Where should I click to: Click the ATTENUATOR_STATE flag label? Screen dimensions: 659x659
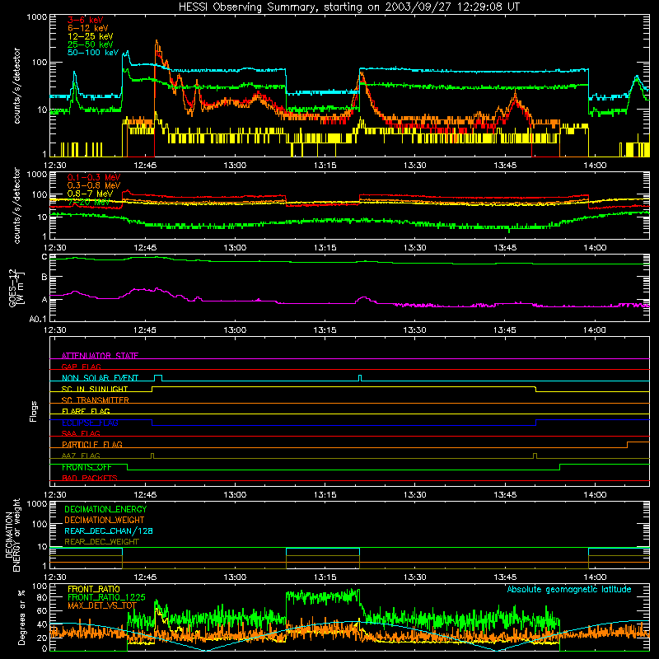click(x=100, y=356)
